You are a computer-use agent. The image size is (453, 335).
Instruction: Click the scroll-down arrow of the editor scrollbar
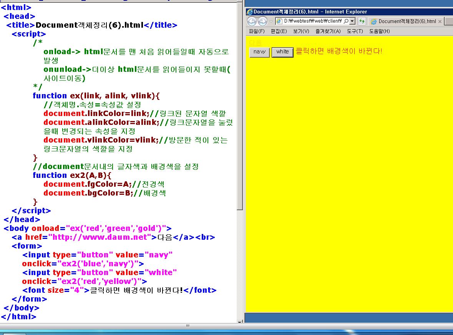[240, 321]
